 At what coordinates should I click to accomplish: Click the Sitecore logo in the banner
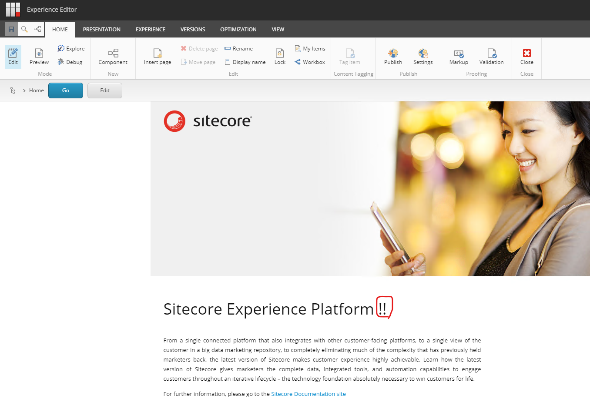[208, 121]
